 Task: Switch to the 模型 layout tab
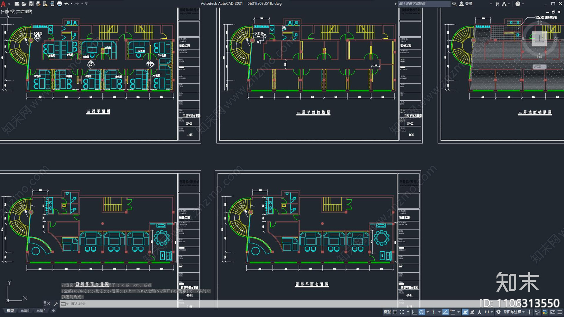(x=10, y=311)
